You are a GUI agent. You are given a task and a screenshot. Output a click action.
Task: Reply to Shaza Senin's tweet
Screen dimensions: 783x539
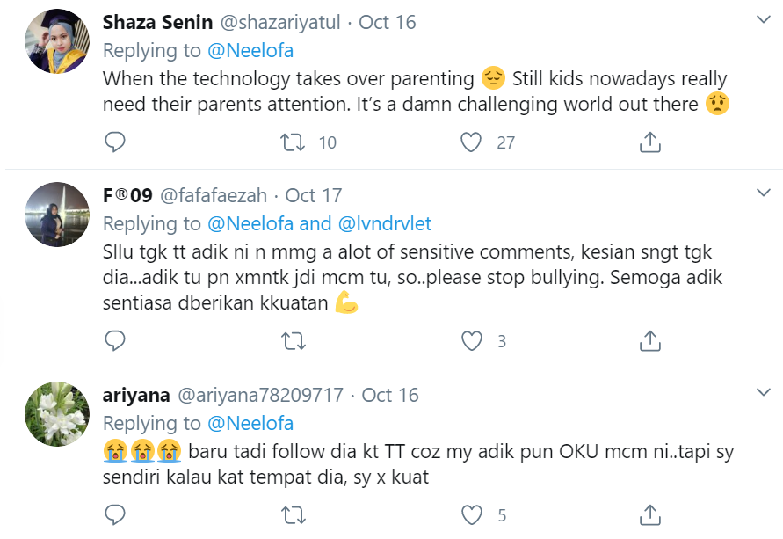click(x=115, y=142)
